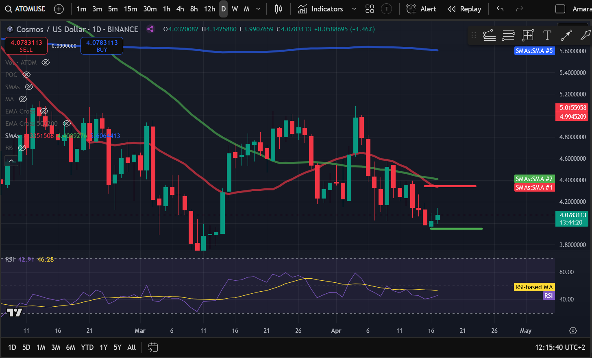592x358 pixels.
Task: Select the horizontal parallel lines drawing tool
Action: pos(508,36)
